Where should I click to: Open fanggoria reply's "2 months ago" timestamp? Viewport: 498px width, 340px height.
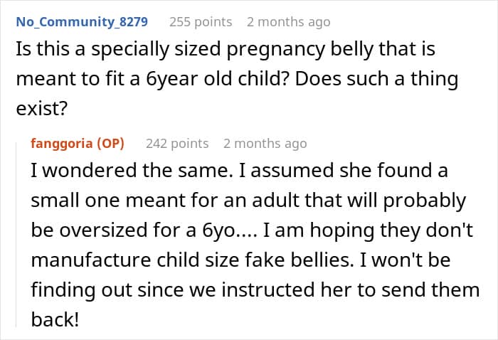tap(265, 144)
